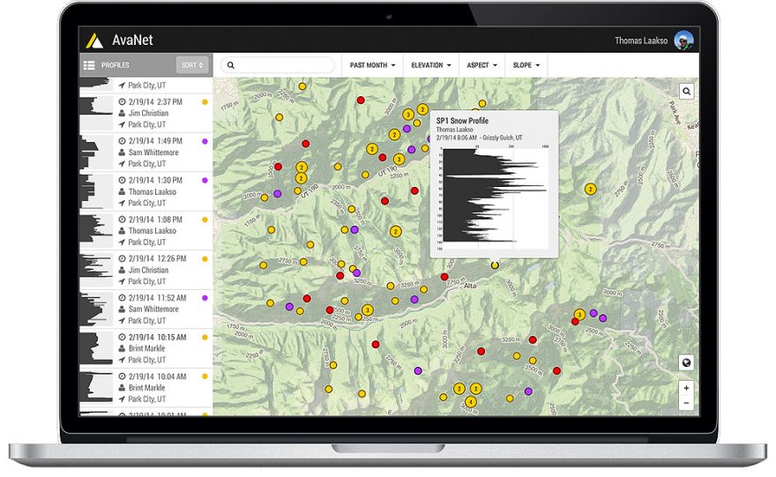
Task: Click the search bar magnifier icon
Action: click(231, 65)
